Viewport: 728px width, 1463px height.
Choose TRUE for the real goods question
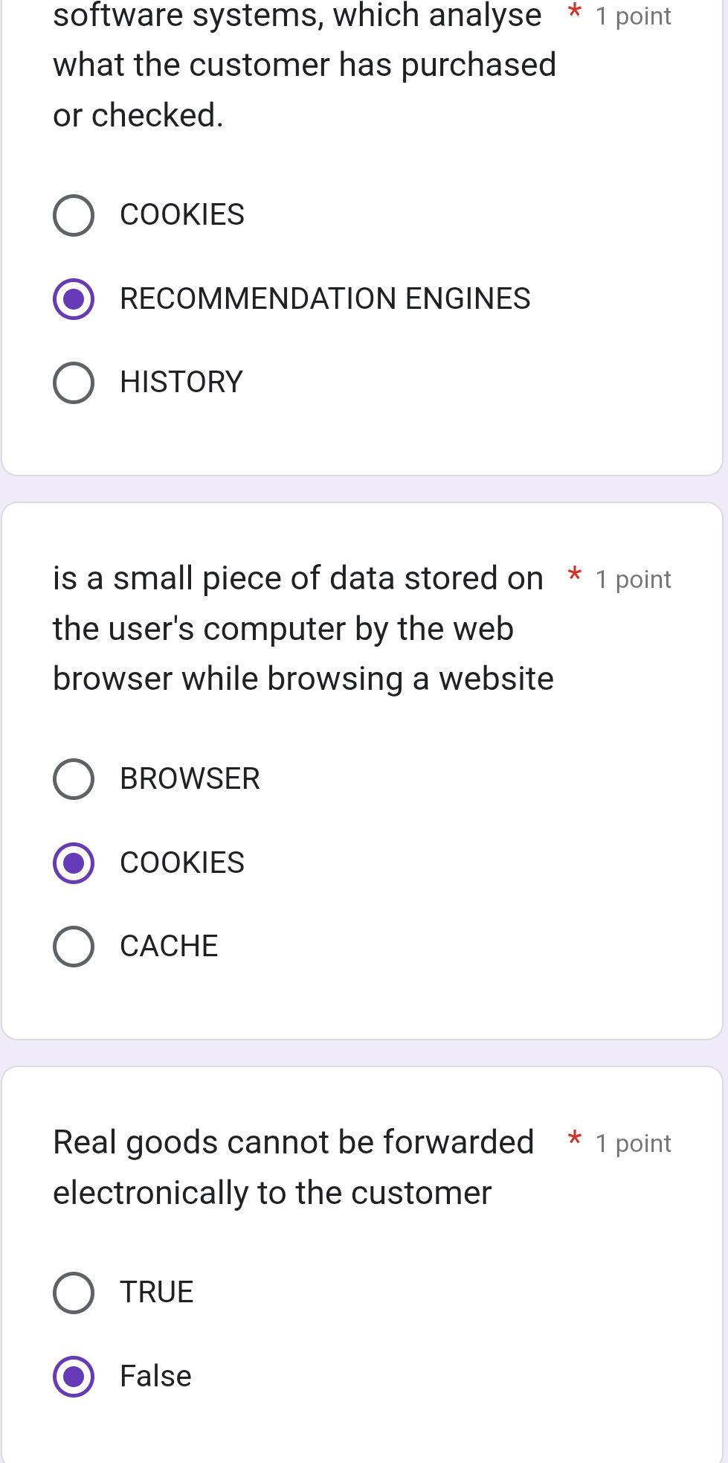tap(74, 1293)
